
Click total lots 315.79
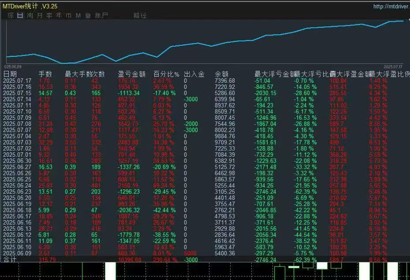pyautogui.click(x=47, y=260)
